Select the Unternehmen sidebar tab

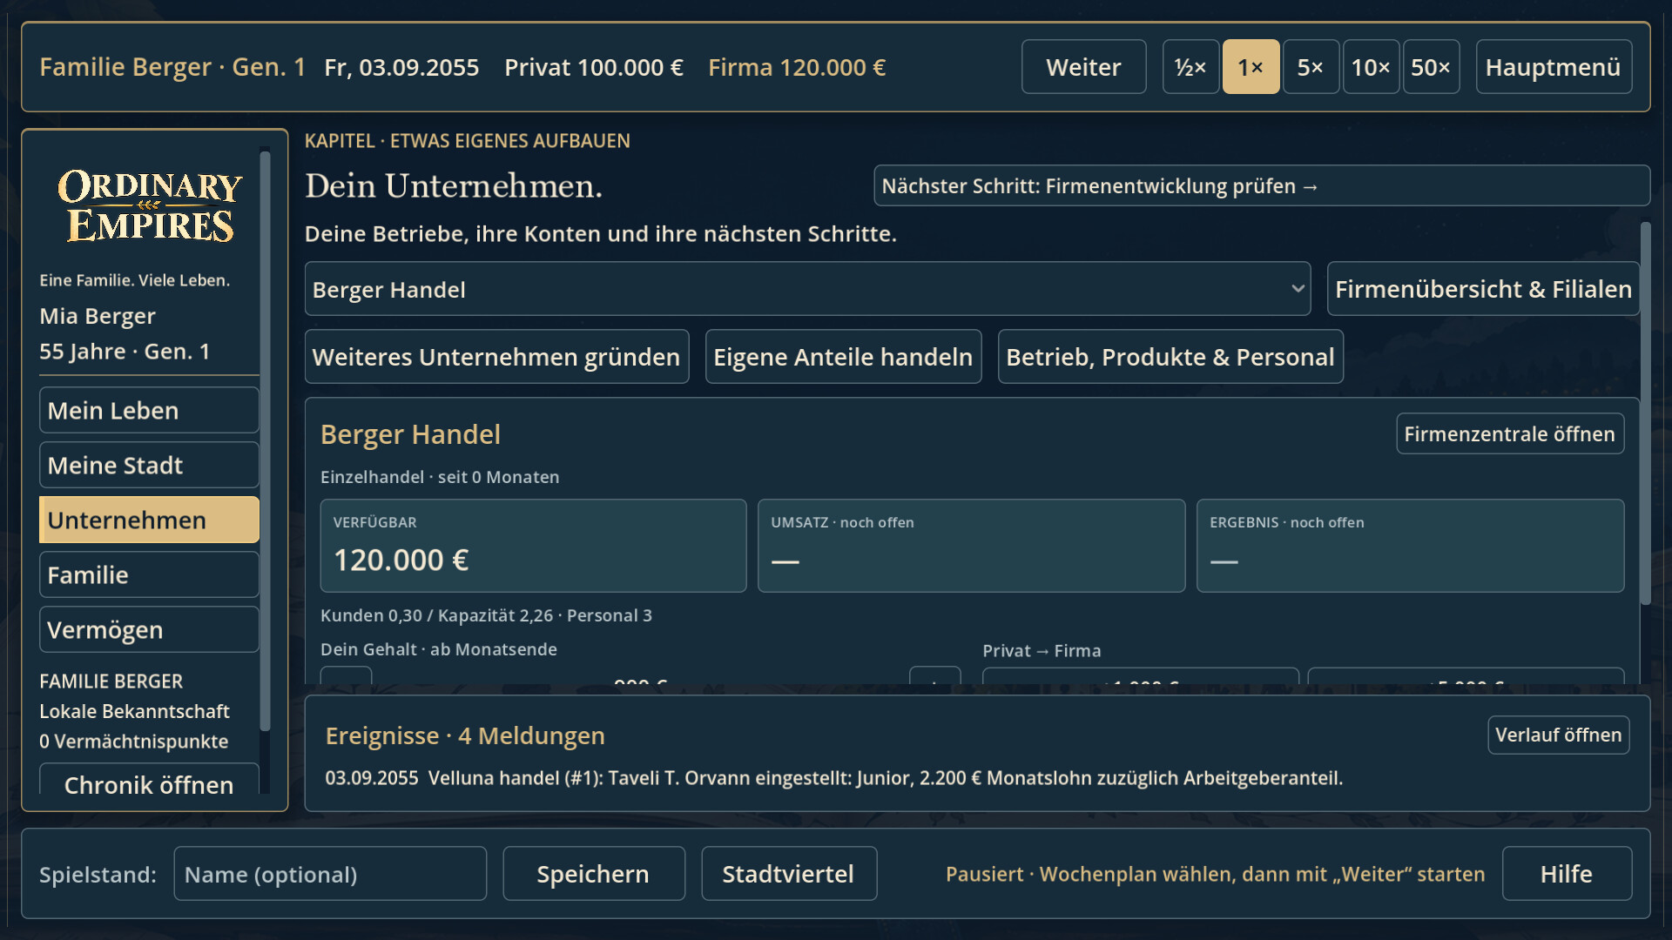point(149,520)
